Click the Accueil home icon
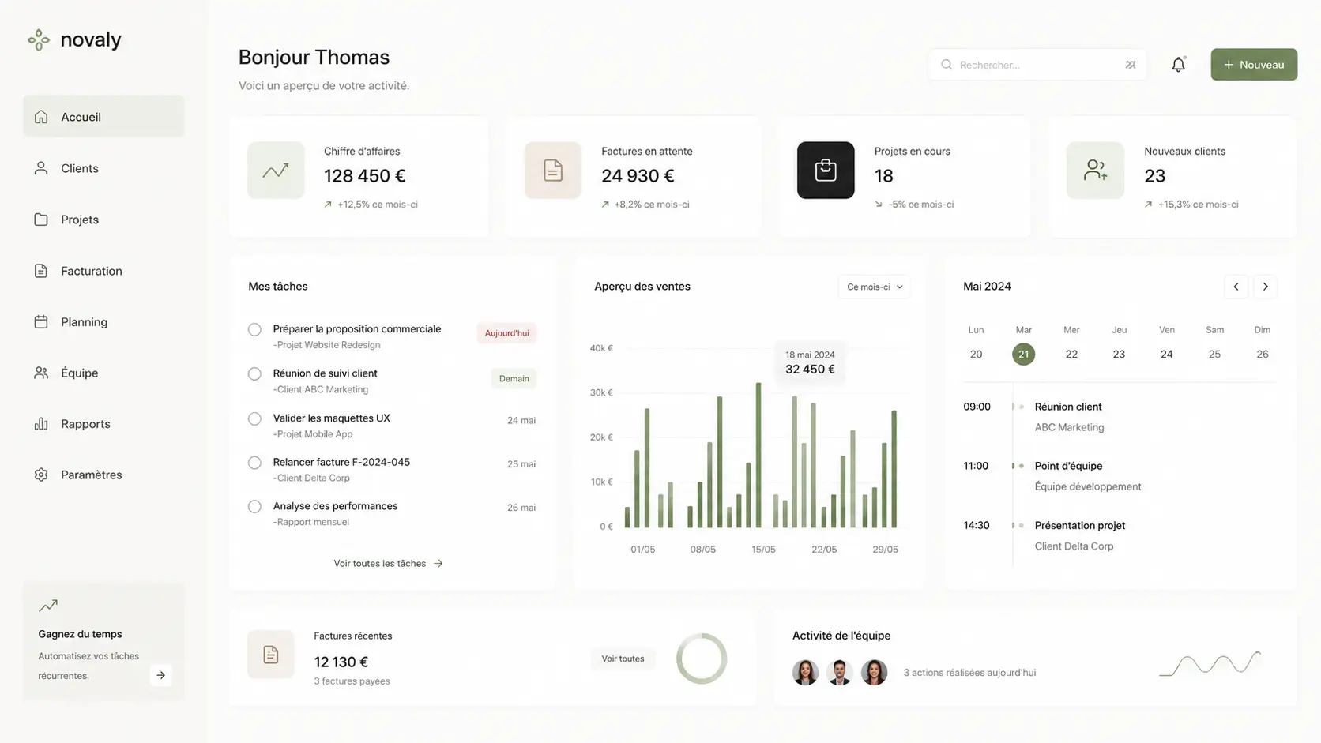Viewport: 1321px width, 743px height. click(41, 117)
